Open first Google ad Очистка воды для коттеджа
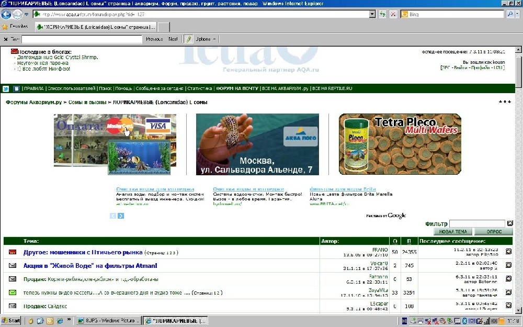 pos(155,189)
